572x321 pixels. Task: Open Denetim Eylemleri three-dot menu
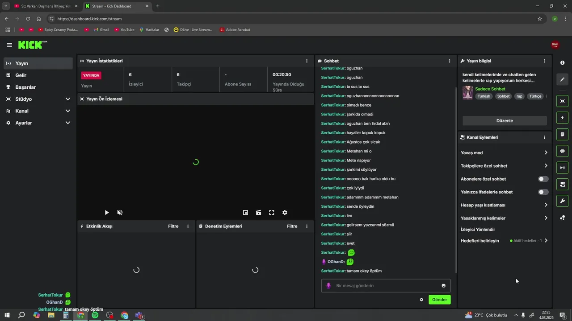307,226
